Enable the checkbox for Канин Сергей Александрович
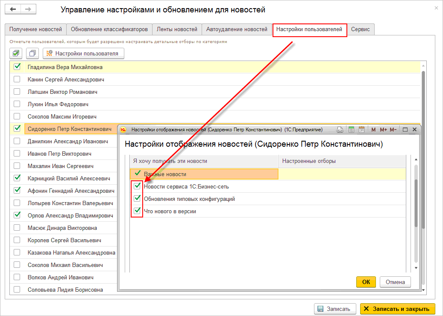Viewport: 443px width, 316px height. [16, 79]
